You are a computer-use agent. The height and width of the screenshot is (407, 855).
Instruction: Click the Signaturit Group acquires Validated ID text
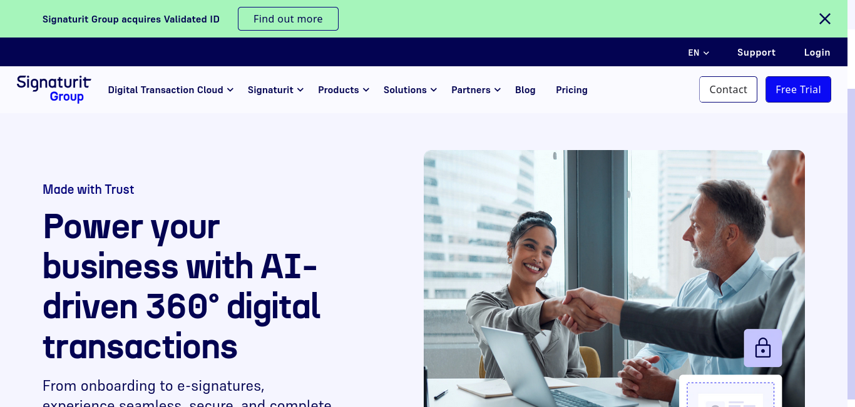click(x=131, y=19)
